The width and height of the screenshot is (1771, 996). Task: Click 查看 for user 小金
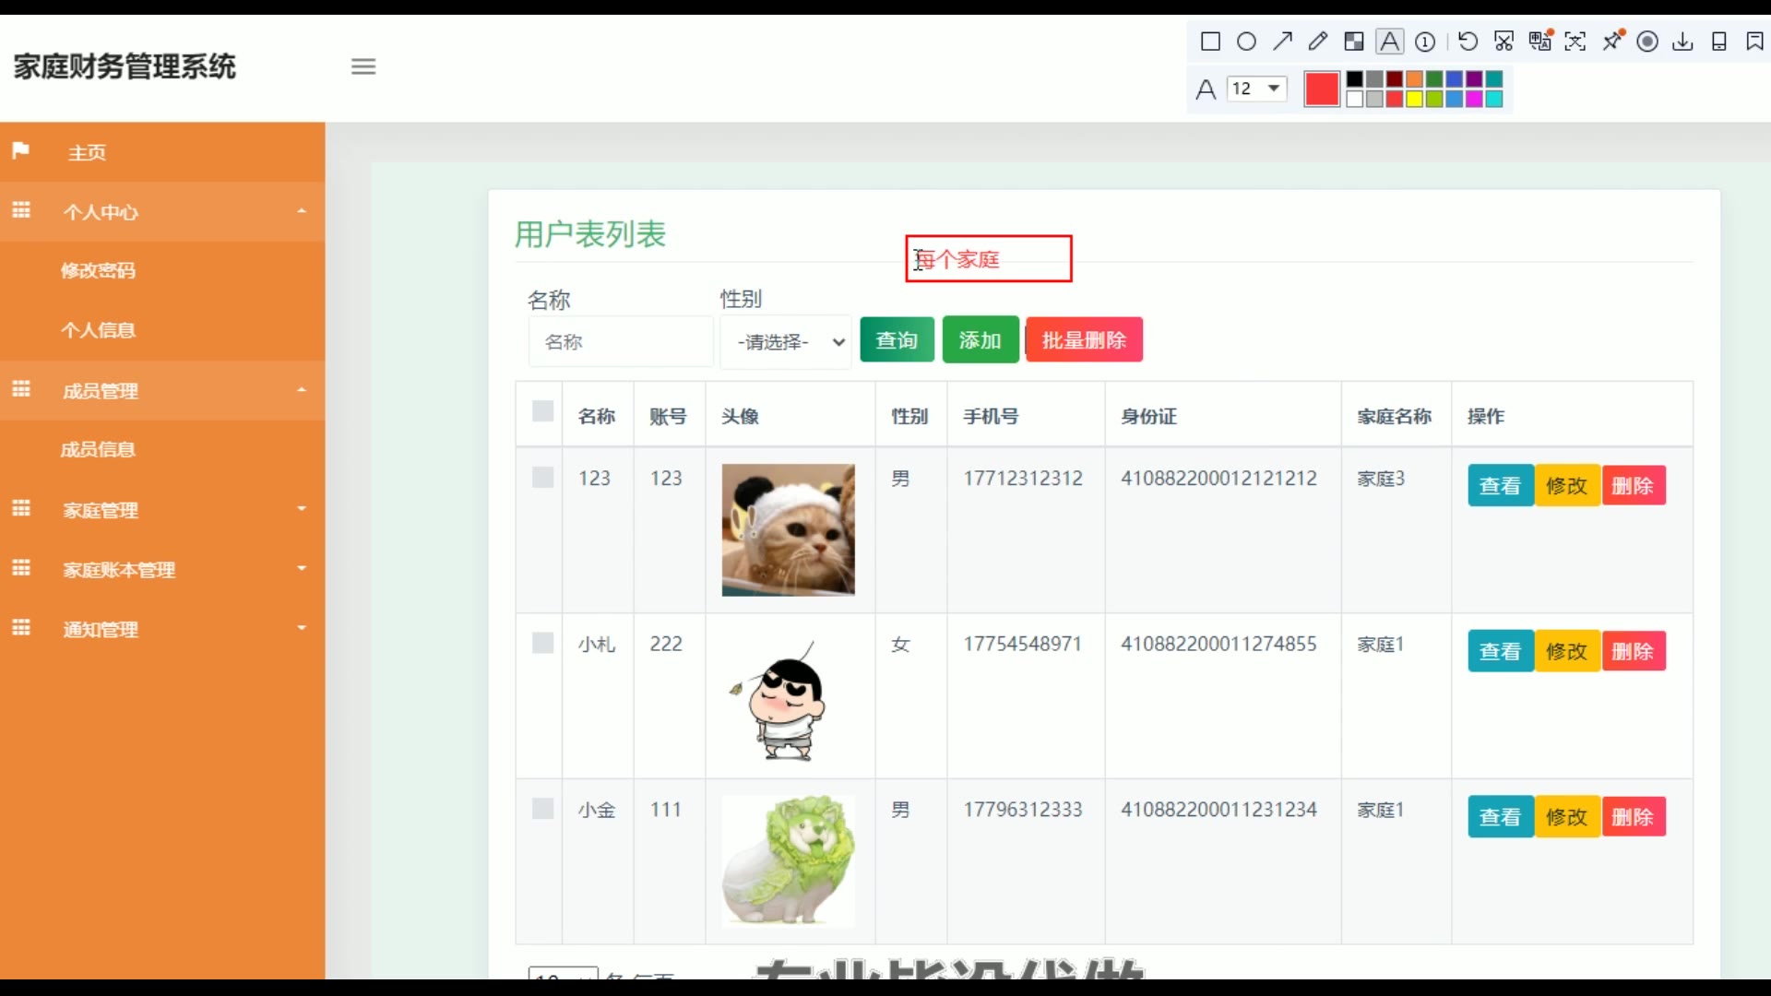[1500, 817]
